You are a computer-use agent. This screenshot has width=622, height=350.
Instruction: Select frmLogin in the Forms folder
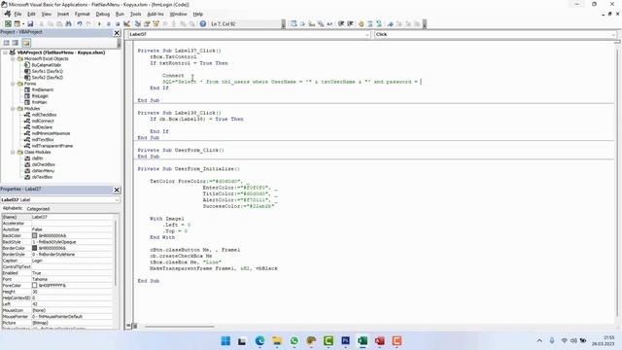40,96
